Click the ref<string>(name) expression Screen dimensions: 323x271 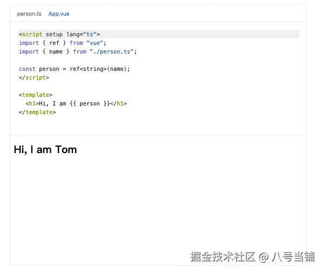(98, 69)
